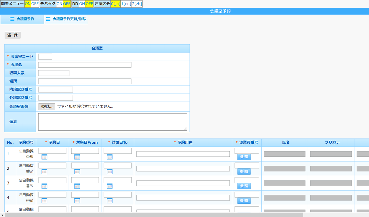The height and width of the screenshot is (217, 369).
Task: Click ※自動採番※ text in row 1
Action: pyautogui.click(x=26, y=154)
